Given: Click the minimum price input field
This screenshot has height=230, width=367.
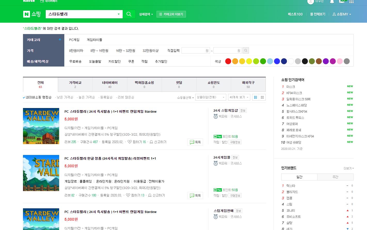Looking at the screenshot, I should point(196,51).
